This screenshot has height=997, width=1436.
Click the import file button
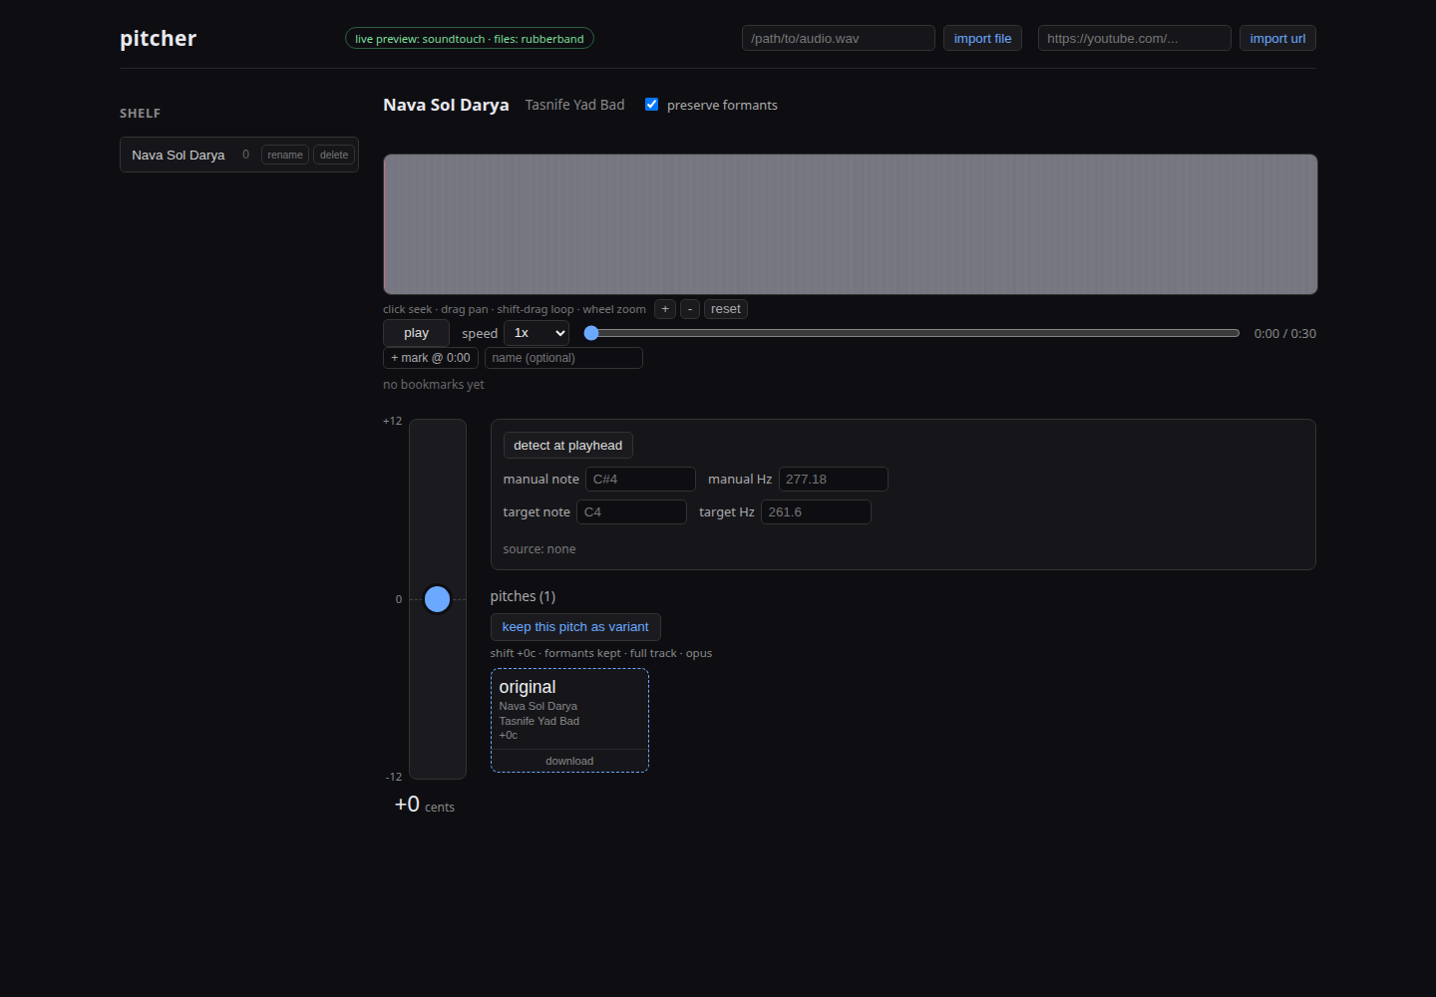click(982, 39)
